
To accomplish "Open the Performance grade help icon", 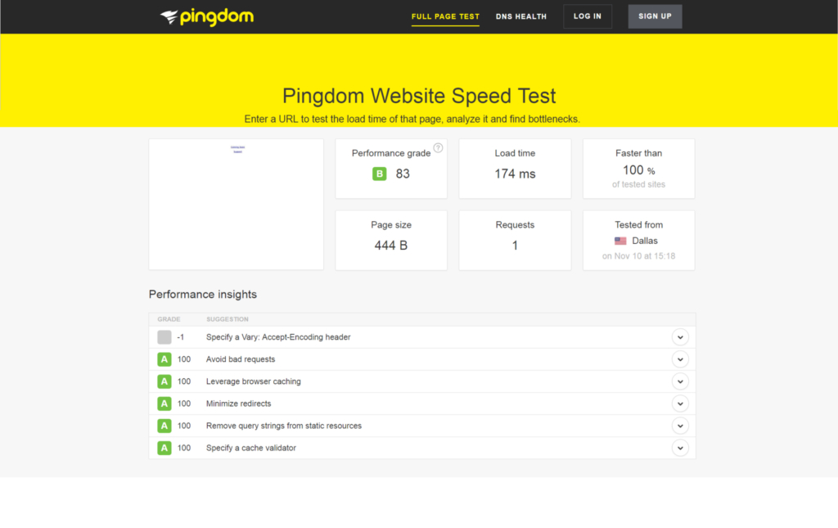I will tap(439, 148).
